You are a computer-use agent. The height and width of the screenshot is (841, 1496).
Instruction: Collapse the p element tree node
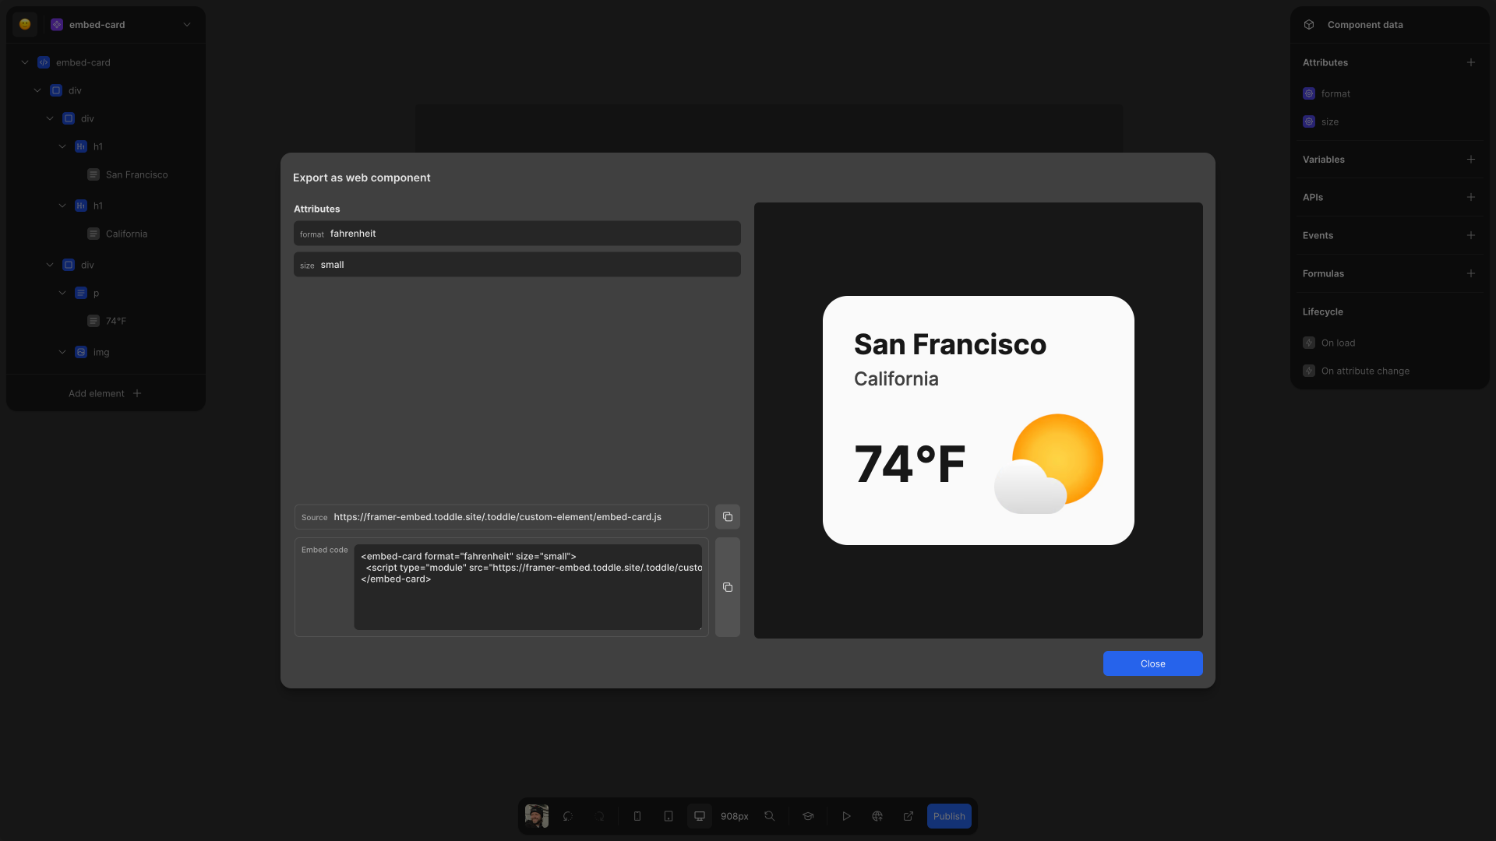pyautogui.click(x=62, y=293)
